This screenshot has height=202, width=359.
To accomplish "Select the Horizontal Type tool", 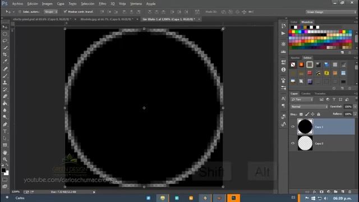I will (x=5, y=131).
